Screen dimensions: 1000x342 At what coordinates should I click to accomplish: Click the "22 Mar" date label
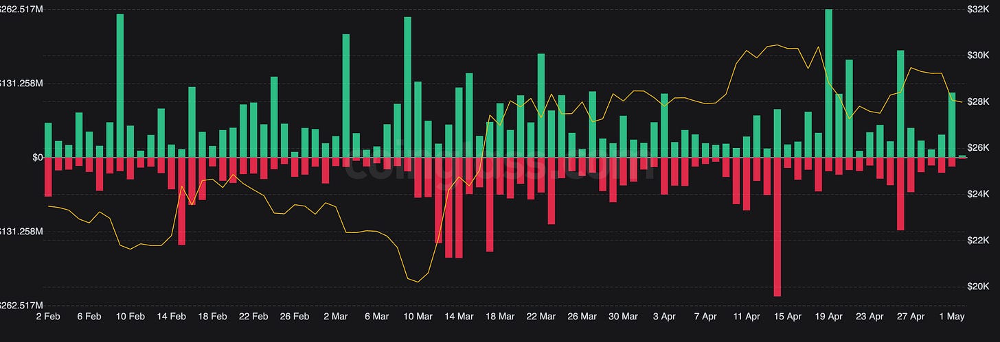coord(541,317)
